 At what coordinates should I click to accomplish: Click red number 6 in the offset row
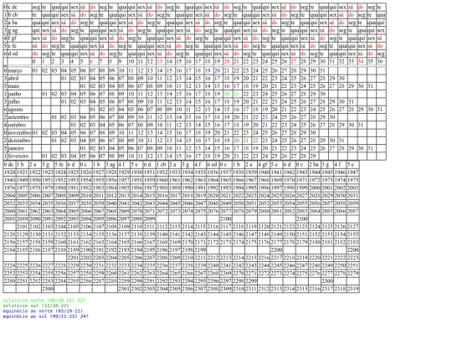click(91, 61)
